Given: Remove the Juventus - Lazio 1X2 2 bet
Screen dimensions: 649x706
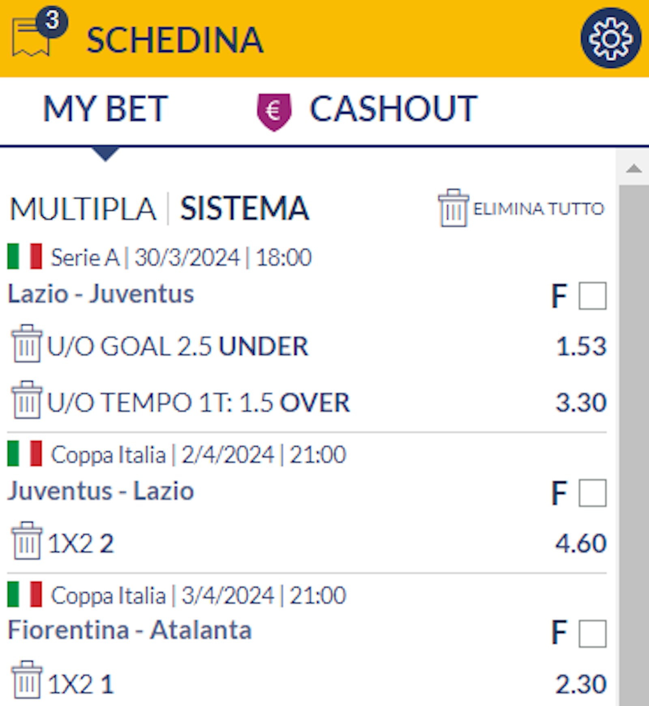Looking at the screenshot, I should (x=27, y=541).
